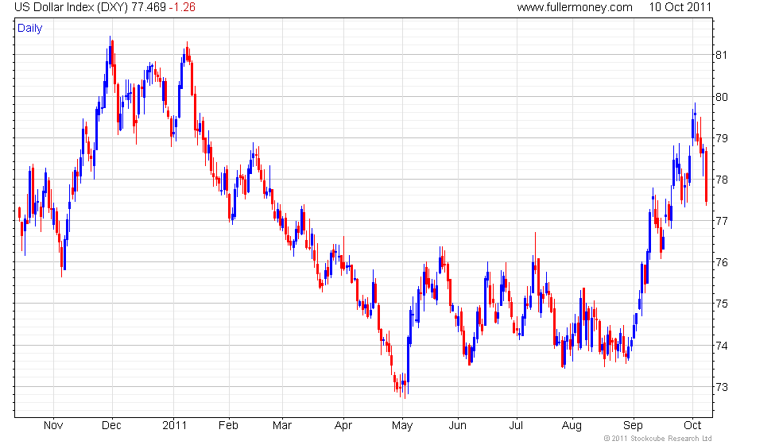The image size is (779, 445).
Task: Click the www.fullermoney.com link
Action: [x=574, y=7]
